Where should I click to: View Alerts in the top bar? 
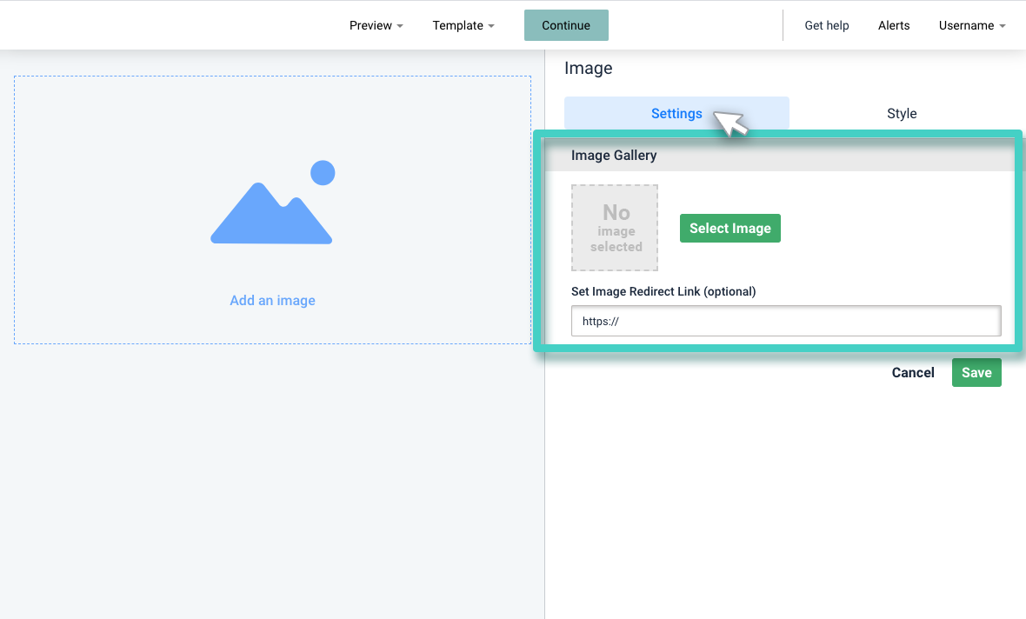pos(894,25)
